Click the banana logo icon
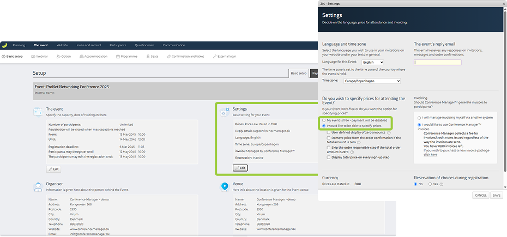The width and height of the screenshot is (507, 237). coord(4,45)
